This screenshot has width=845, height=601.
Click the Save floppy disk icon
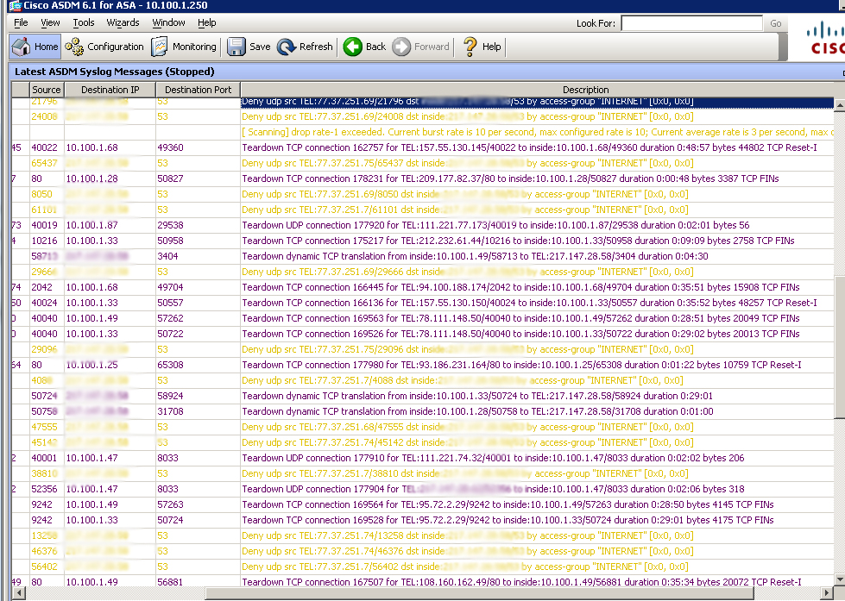point(236,47)
